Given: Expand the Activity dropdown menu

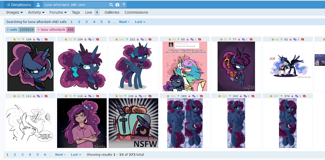Looking at the screenshot, I should click(36, 12).
